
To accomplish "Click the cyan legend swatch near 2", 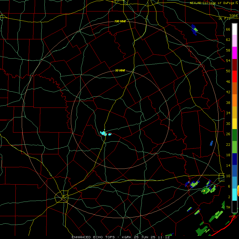I will [234, 194].
